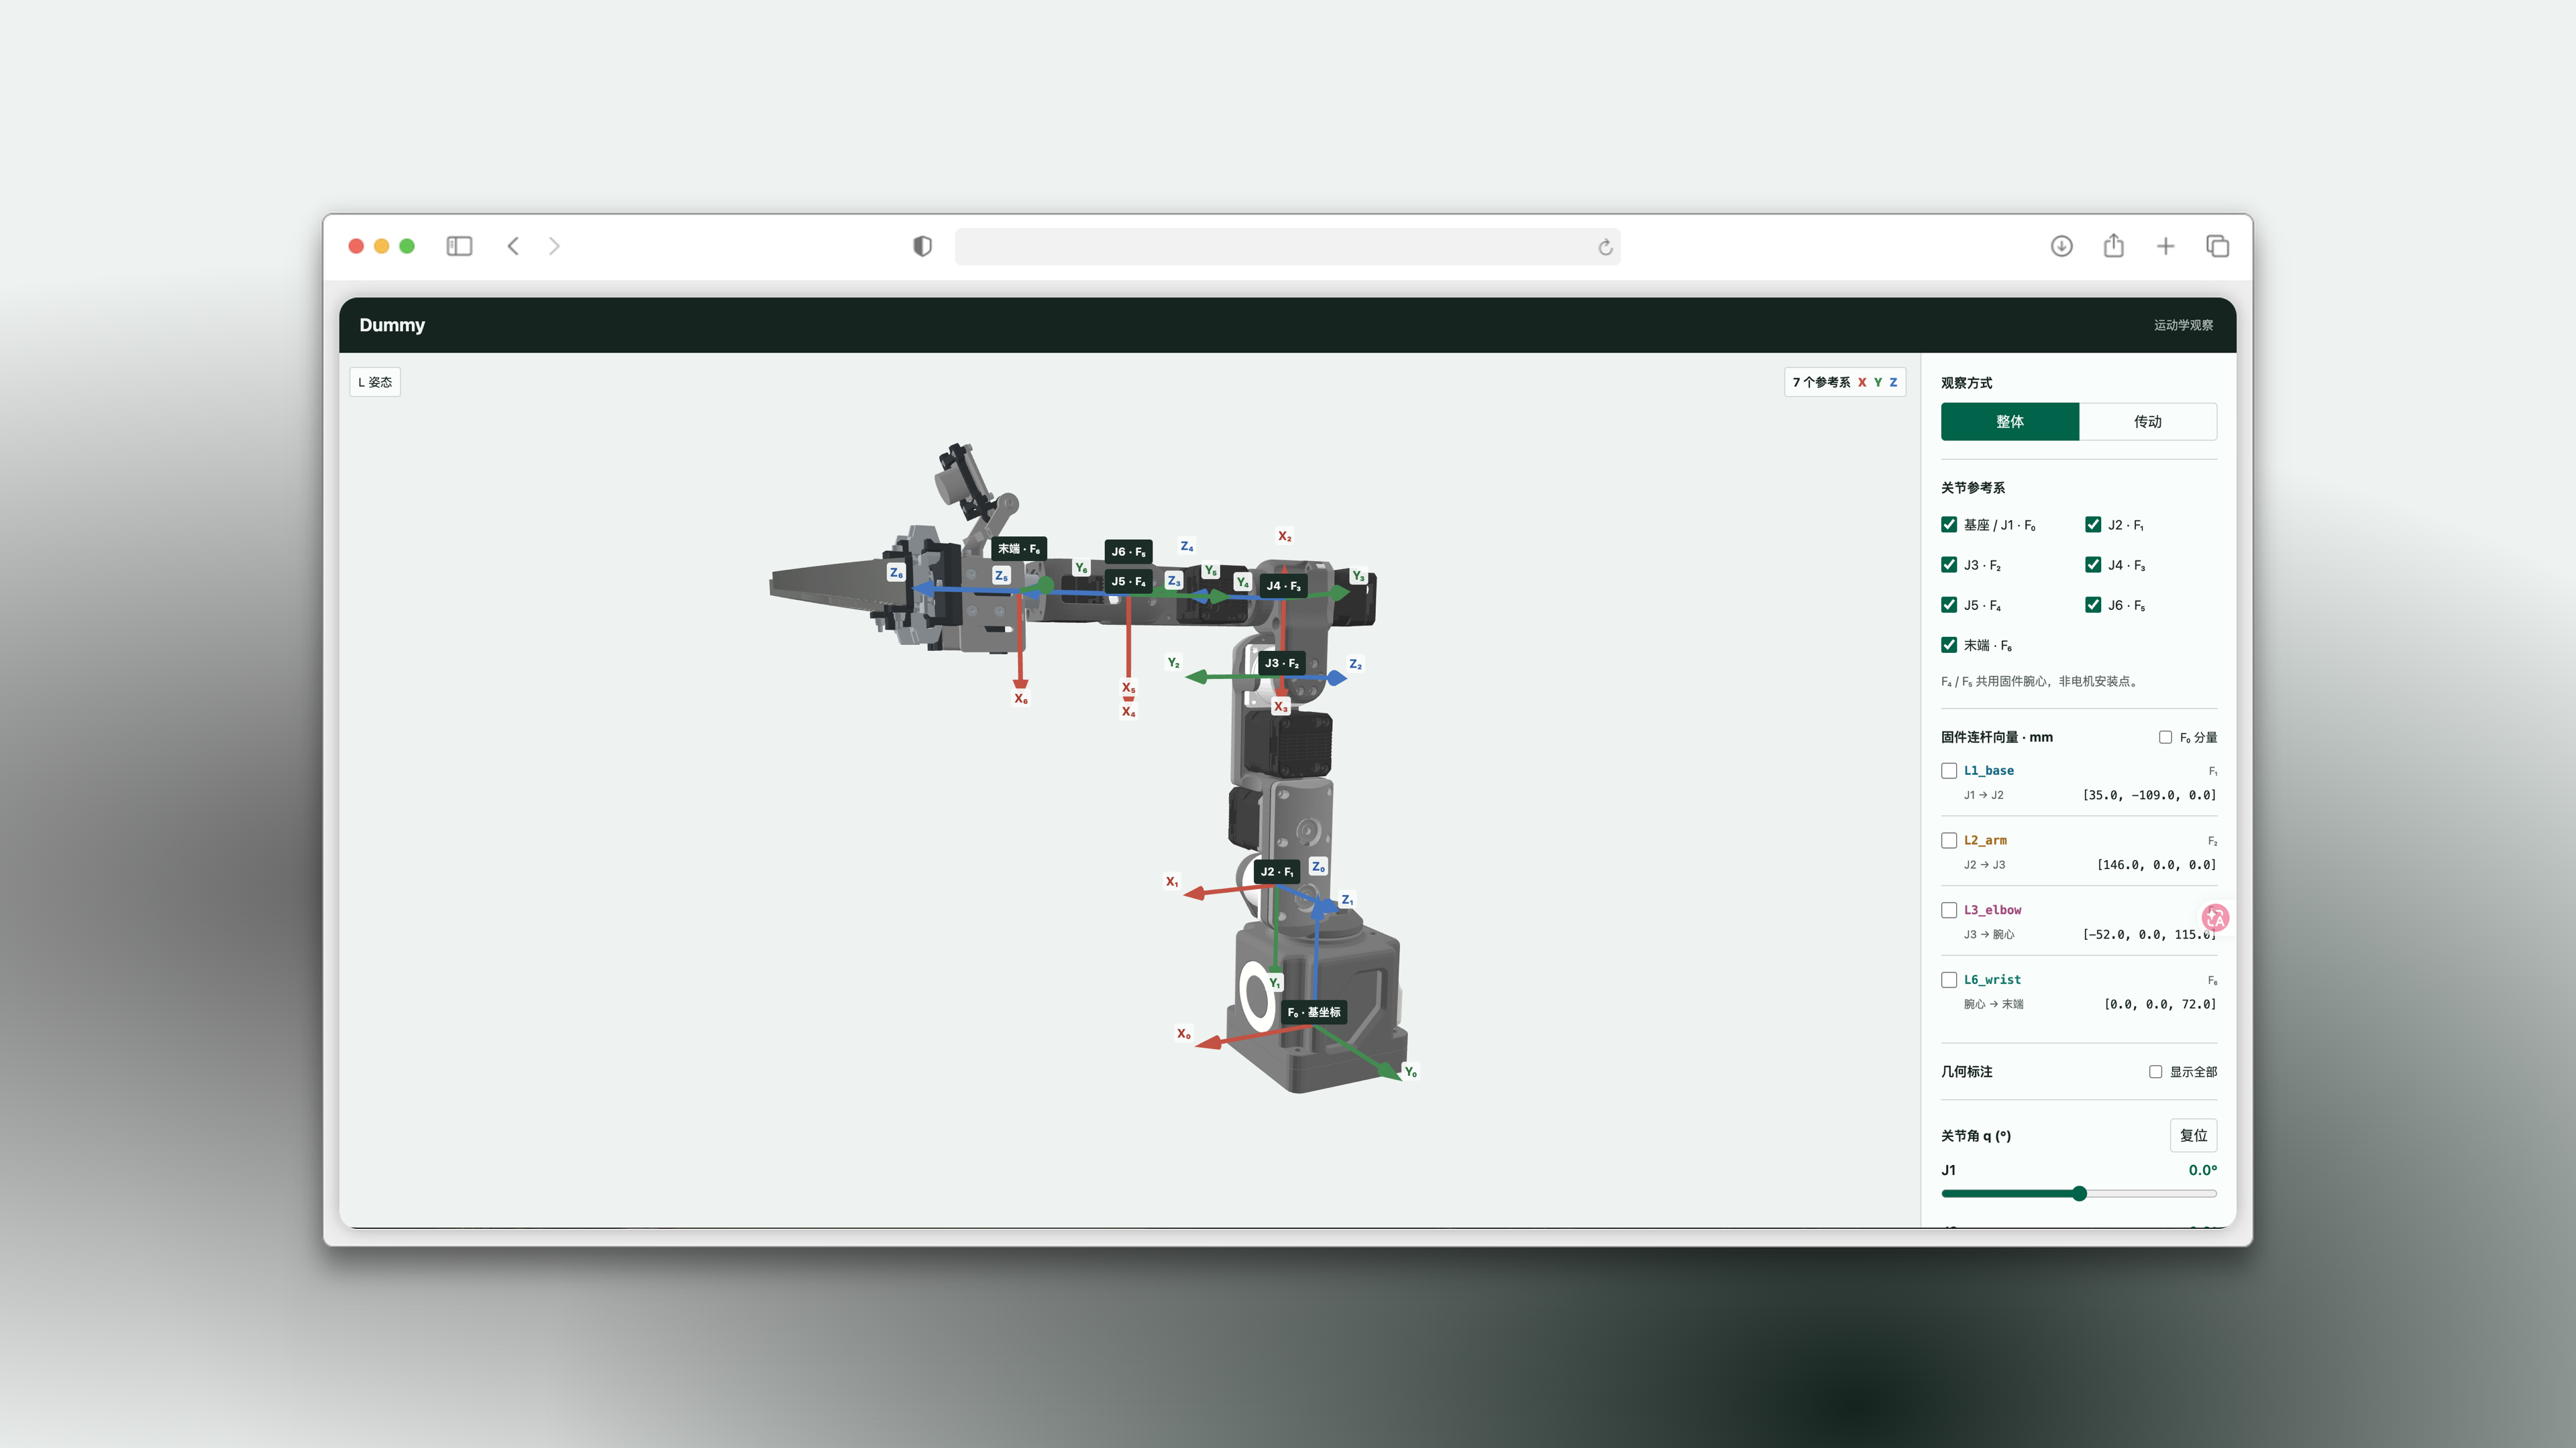Click the share icon in the toolbar
2576x1448 pixels.
coord(2113,246)
